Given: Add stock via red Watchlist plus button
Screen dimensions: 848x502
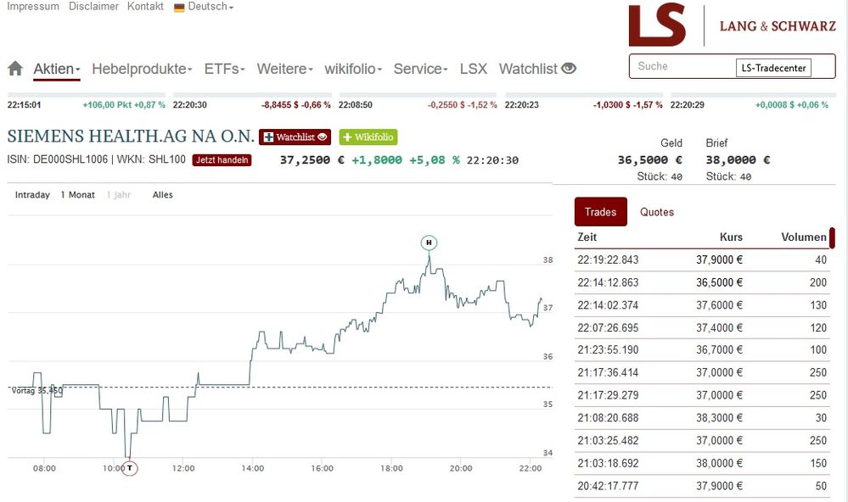Looking at the screenshot, I should [x=295, y=137].
